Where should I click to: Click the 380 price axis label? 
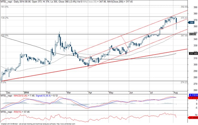pyautogui.click(x=195, y=14)
